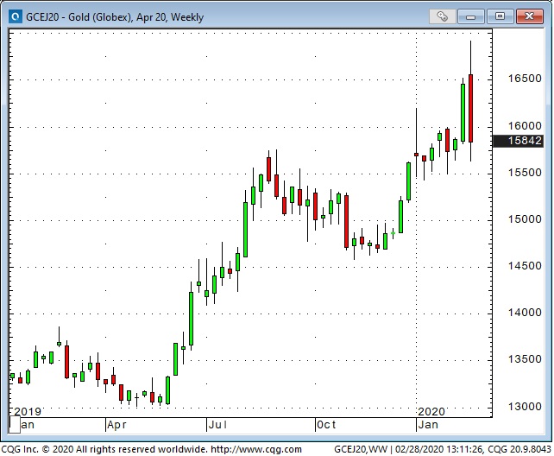Screen dimensions: 554x456
Task: Click the latest red weekly candle at the far right
Action: pos(470,108)
